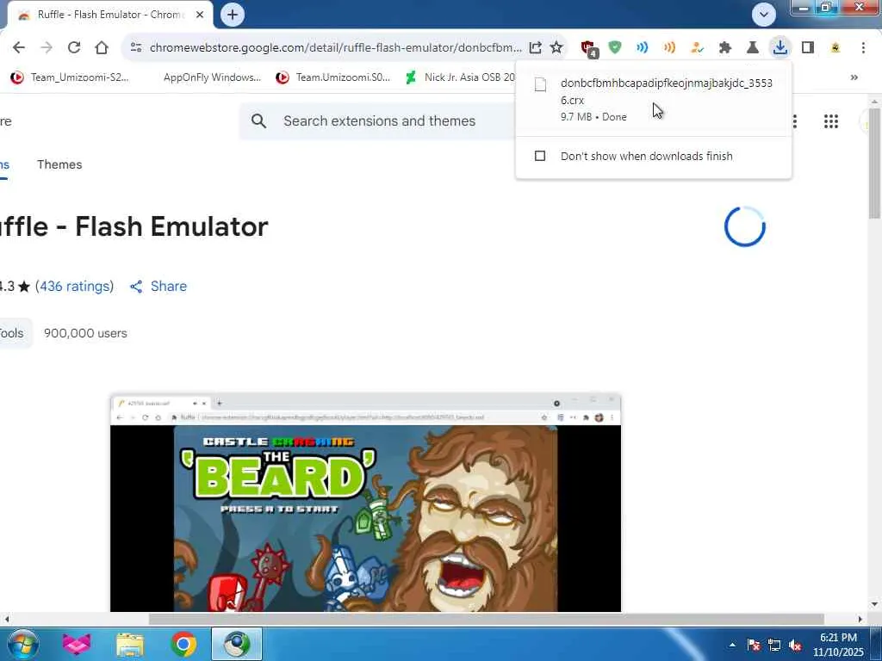Open the blue sound wave extension
This screenshot has width=882, height=661.
(642, 48)
